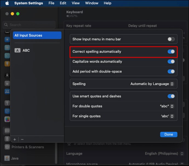Screen dimensions: 189x166
Task: Open Displays settings via the sun icon
Action: pyautogui.click(x=7, y=39)
